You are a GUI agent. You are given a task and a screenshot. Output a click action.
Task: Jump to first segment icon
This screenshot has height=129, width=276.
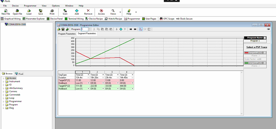131,29
